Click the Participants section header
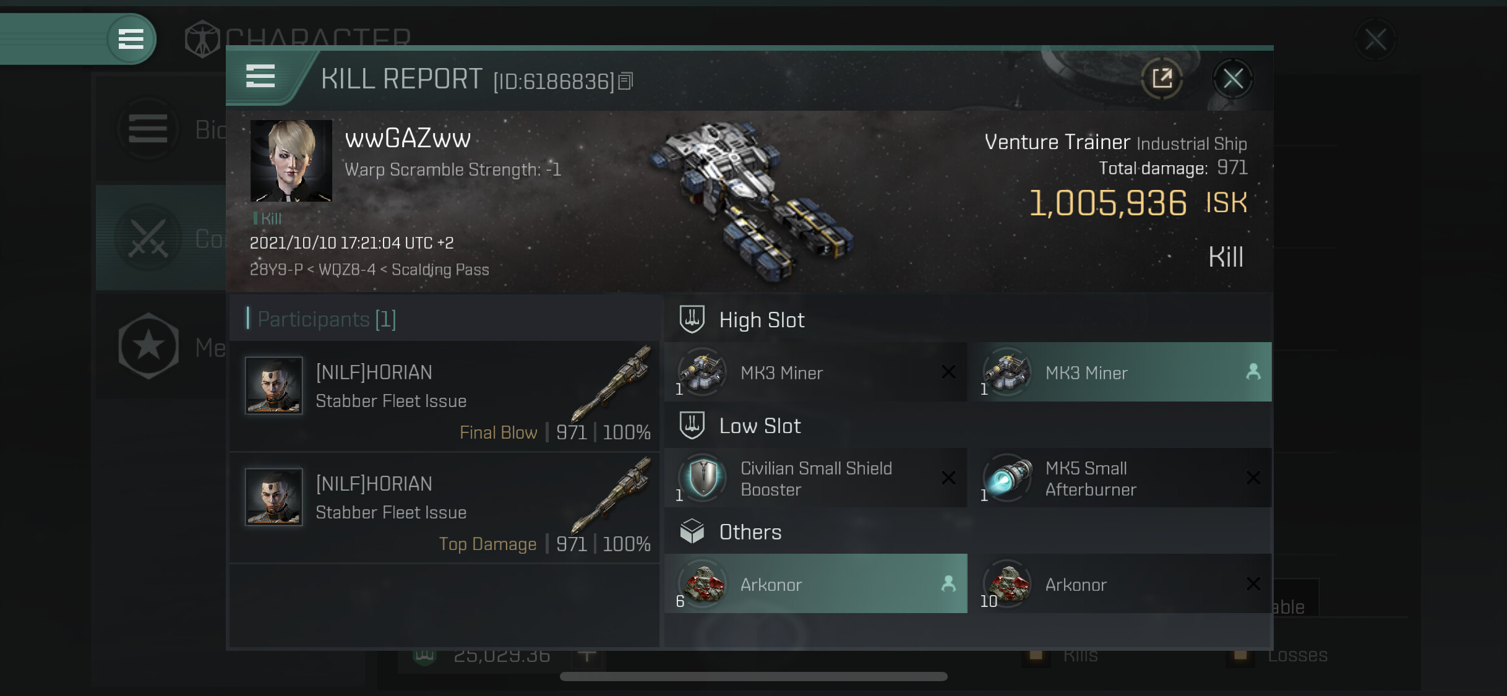This screenshot has height=696, width=1507. point(327,319)
